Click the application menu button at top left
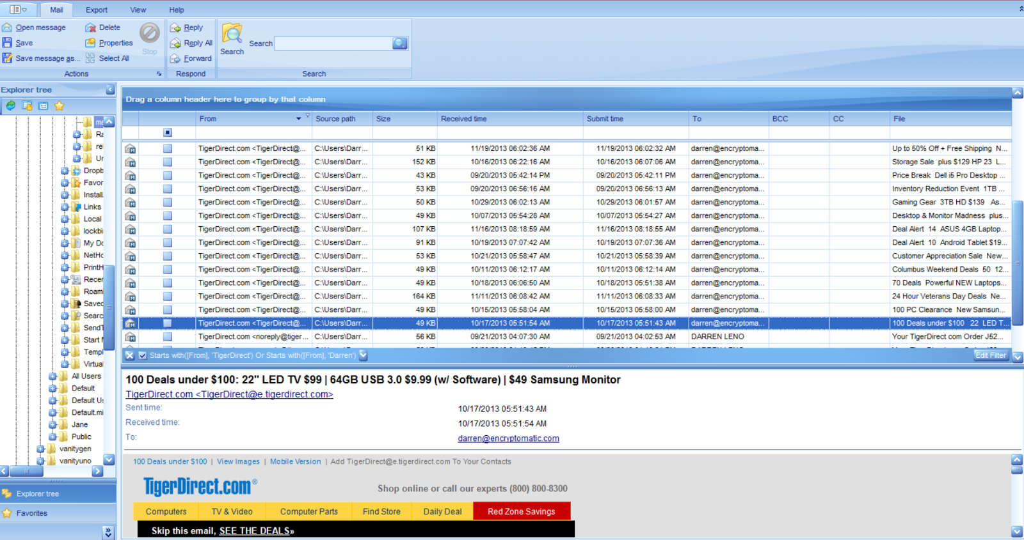The image size is (1024, 540). (19, 10)
